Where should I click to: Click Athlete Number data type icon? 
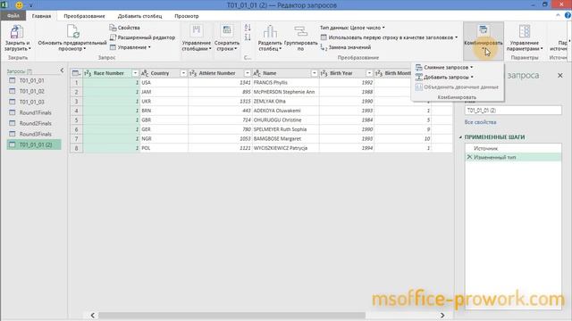coord(193,73)
